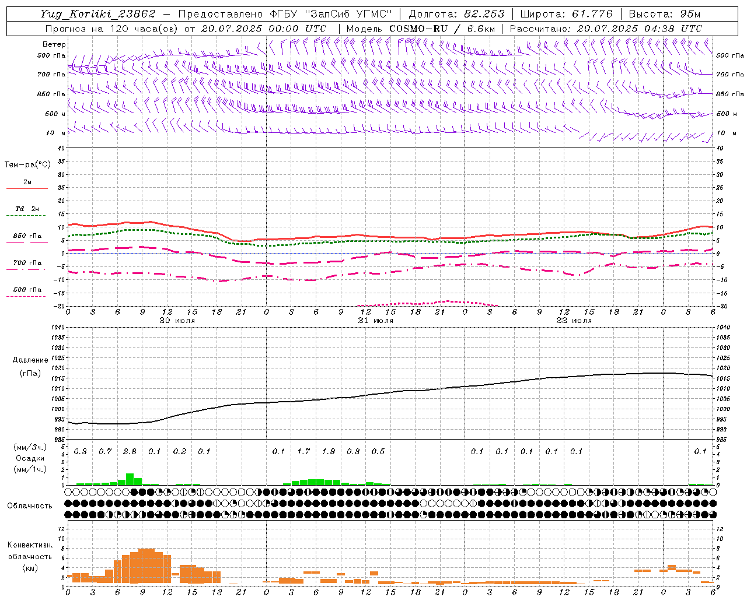This screenshot has height=597, width=747.
Task: Click the 22 июля date label
Action: pyautogui.click(x=574, y=321)
